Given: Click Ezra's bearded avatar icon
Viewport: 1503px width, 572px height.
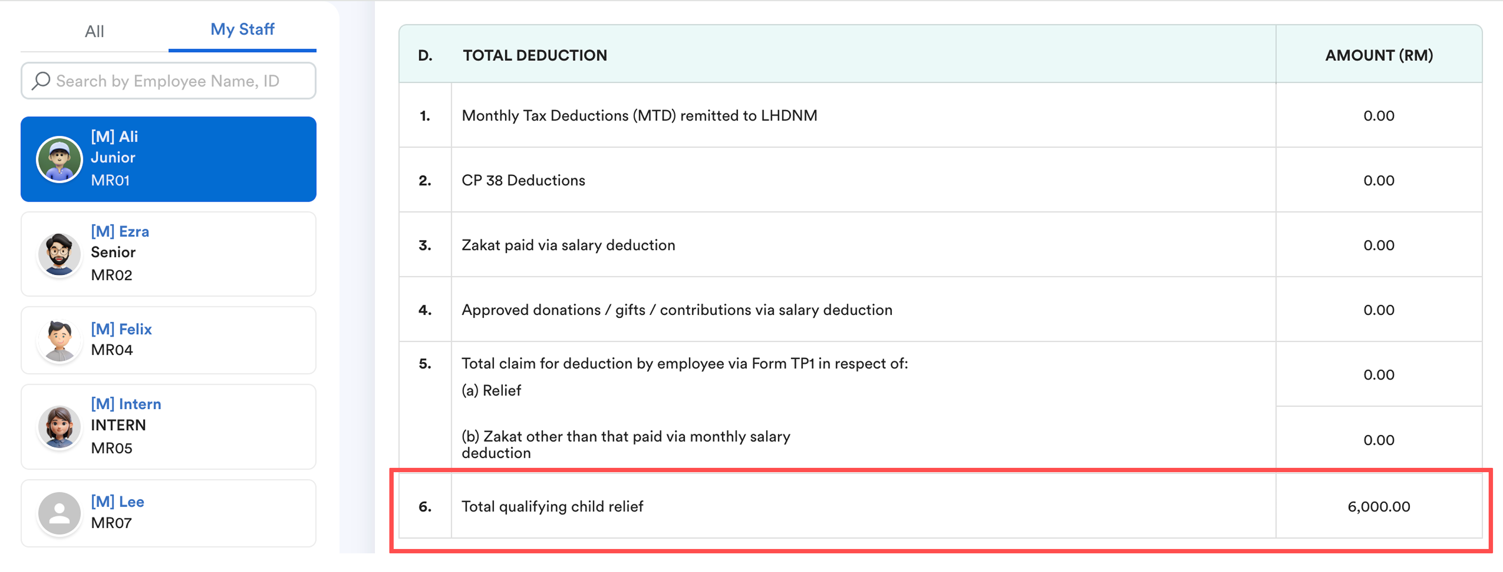Looking at the screenshot, I should pos(59,255).
